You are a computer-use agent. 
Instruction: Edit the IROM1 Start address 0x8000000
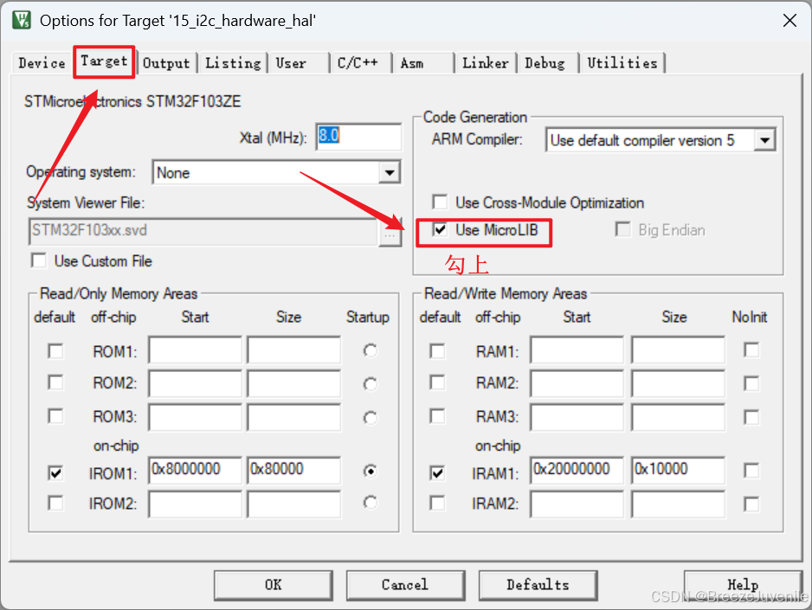point(196,470)
